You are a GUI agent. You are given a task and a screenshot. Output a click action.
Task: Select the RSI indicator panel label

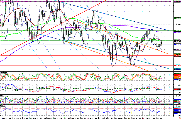click(x=3, y=106)
